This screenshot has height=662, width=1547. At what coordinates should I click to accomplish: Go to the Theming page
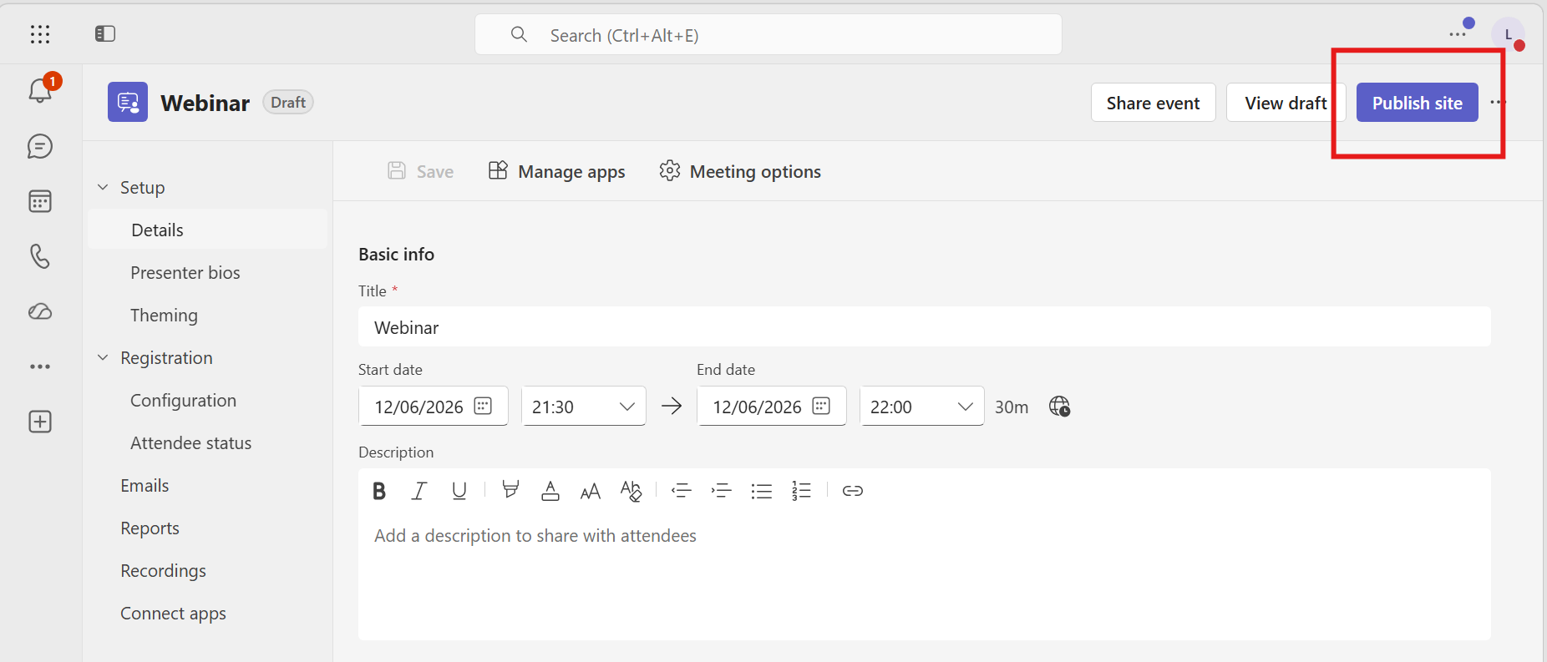[x=164, y=316]
